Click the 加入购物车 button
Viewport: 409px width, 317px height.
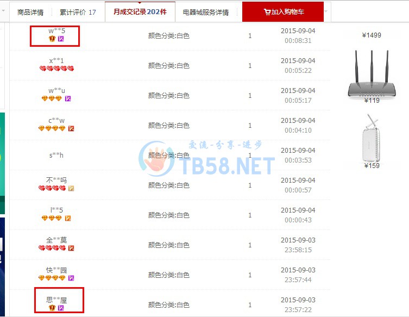(283, 12)
